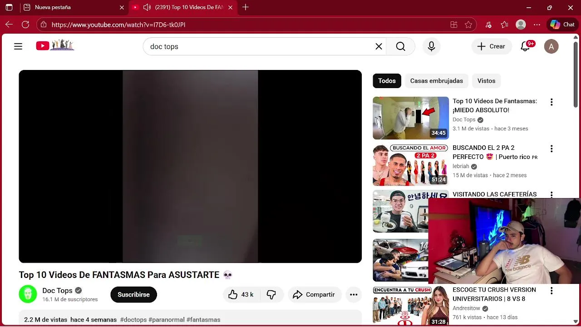Open browser media control icon
The image size is (581, 327).
488,25
